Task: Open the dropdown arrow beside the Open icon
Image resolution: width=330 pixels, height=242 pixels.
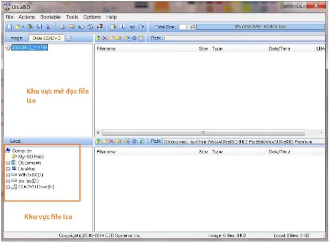Action: [23, 27]
